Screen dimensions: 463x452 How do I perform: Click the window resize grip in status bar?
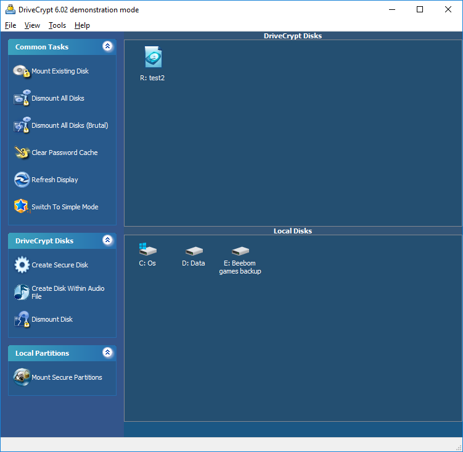(x=459, y=448)
